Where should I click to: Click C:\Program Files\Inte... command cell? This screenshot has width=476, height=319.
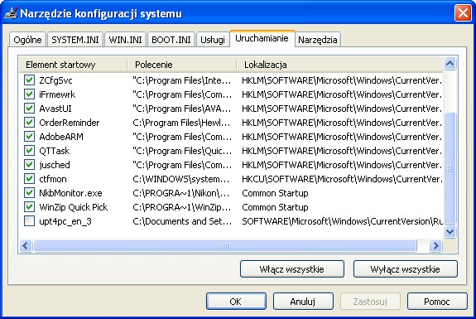182,80
